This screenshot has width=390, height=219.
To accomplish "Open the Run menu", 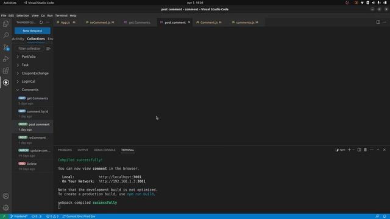I will click(50, 16).
